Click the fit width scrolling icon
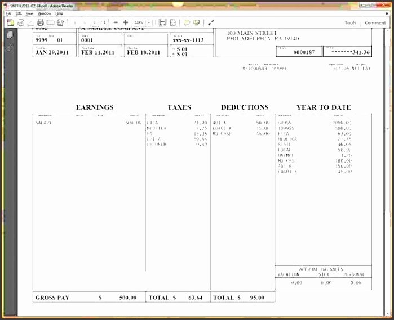Screen dimensions: 394x320 (x=163, y=22)
